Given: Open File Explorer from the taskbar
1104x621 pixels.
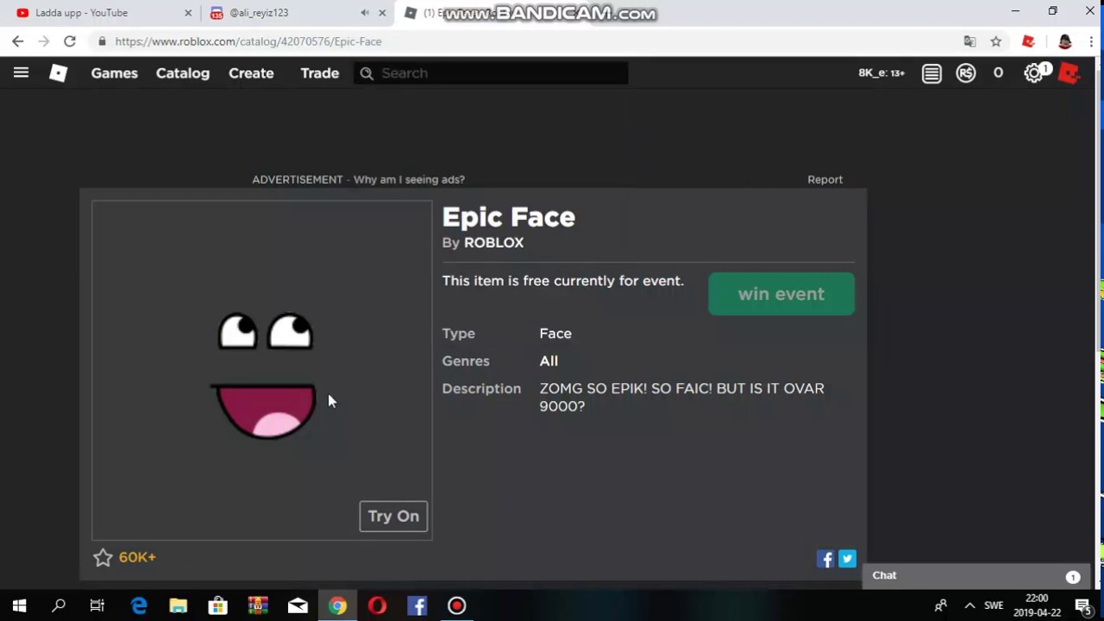Looking at the screenshot, I should 179,606.
